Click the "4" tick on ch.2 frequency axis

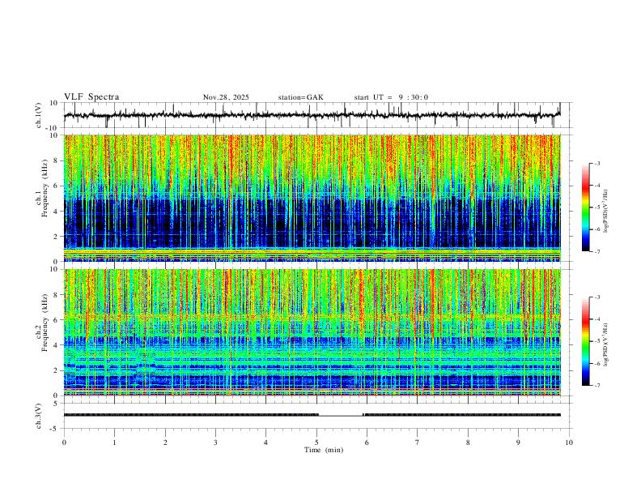tap(57, 345)
